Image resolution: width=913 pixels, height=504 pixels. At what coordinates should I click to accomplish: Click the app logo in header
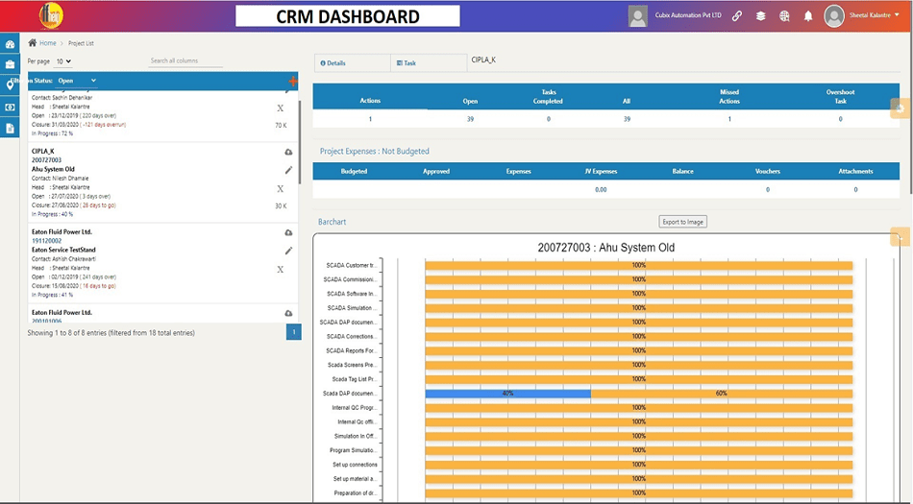[x=51, y=15]
